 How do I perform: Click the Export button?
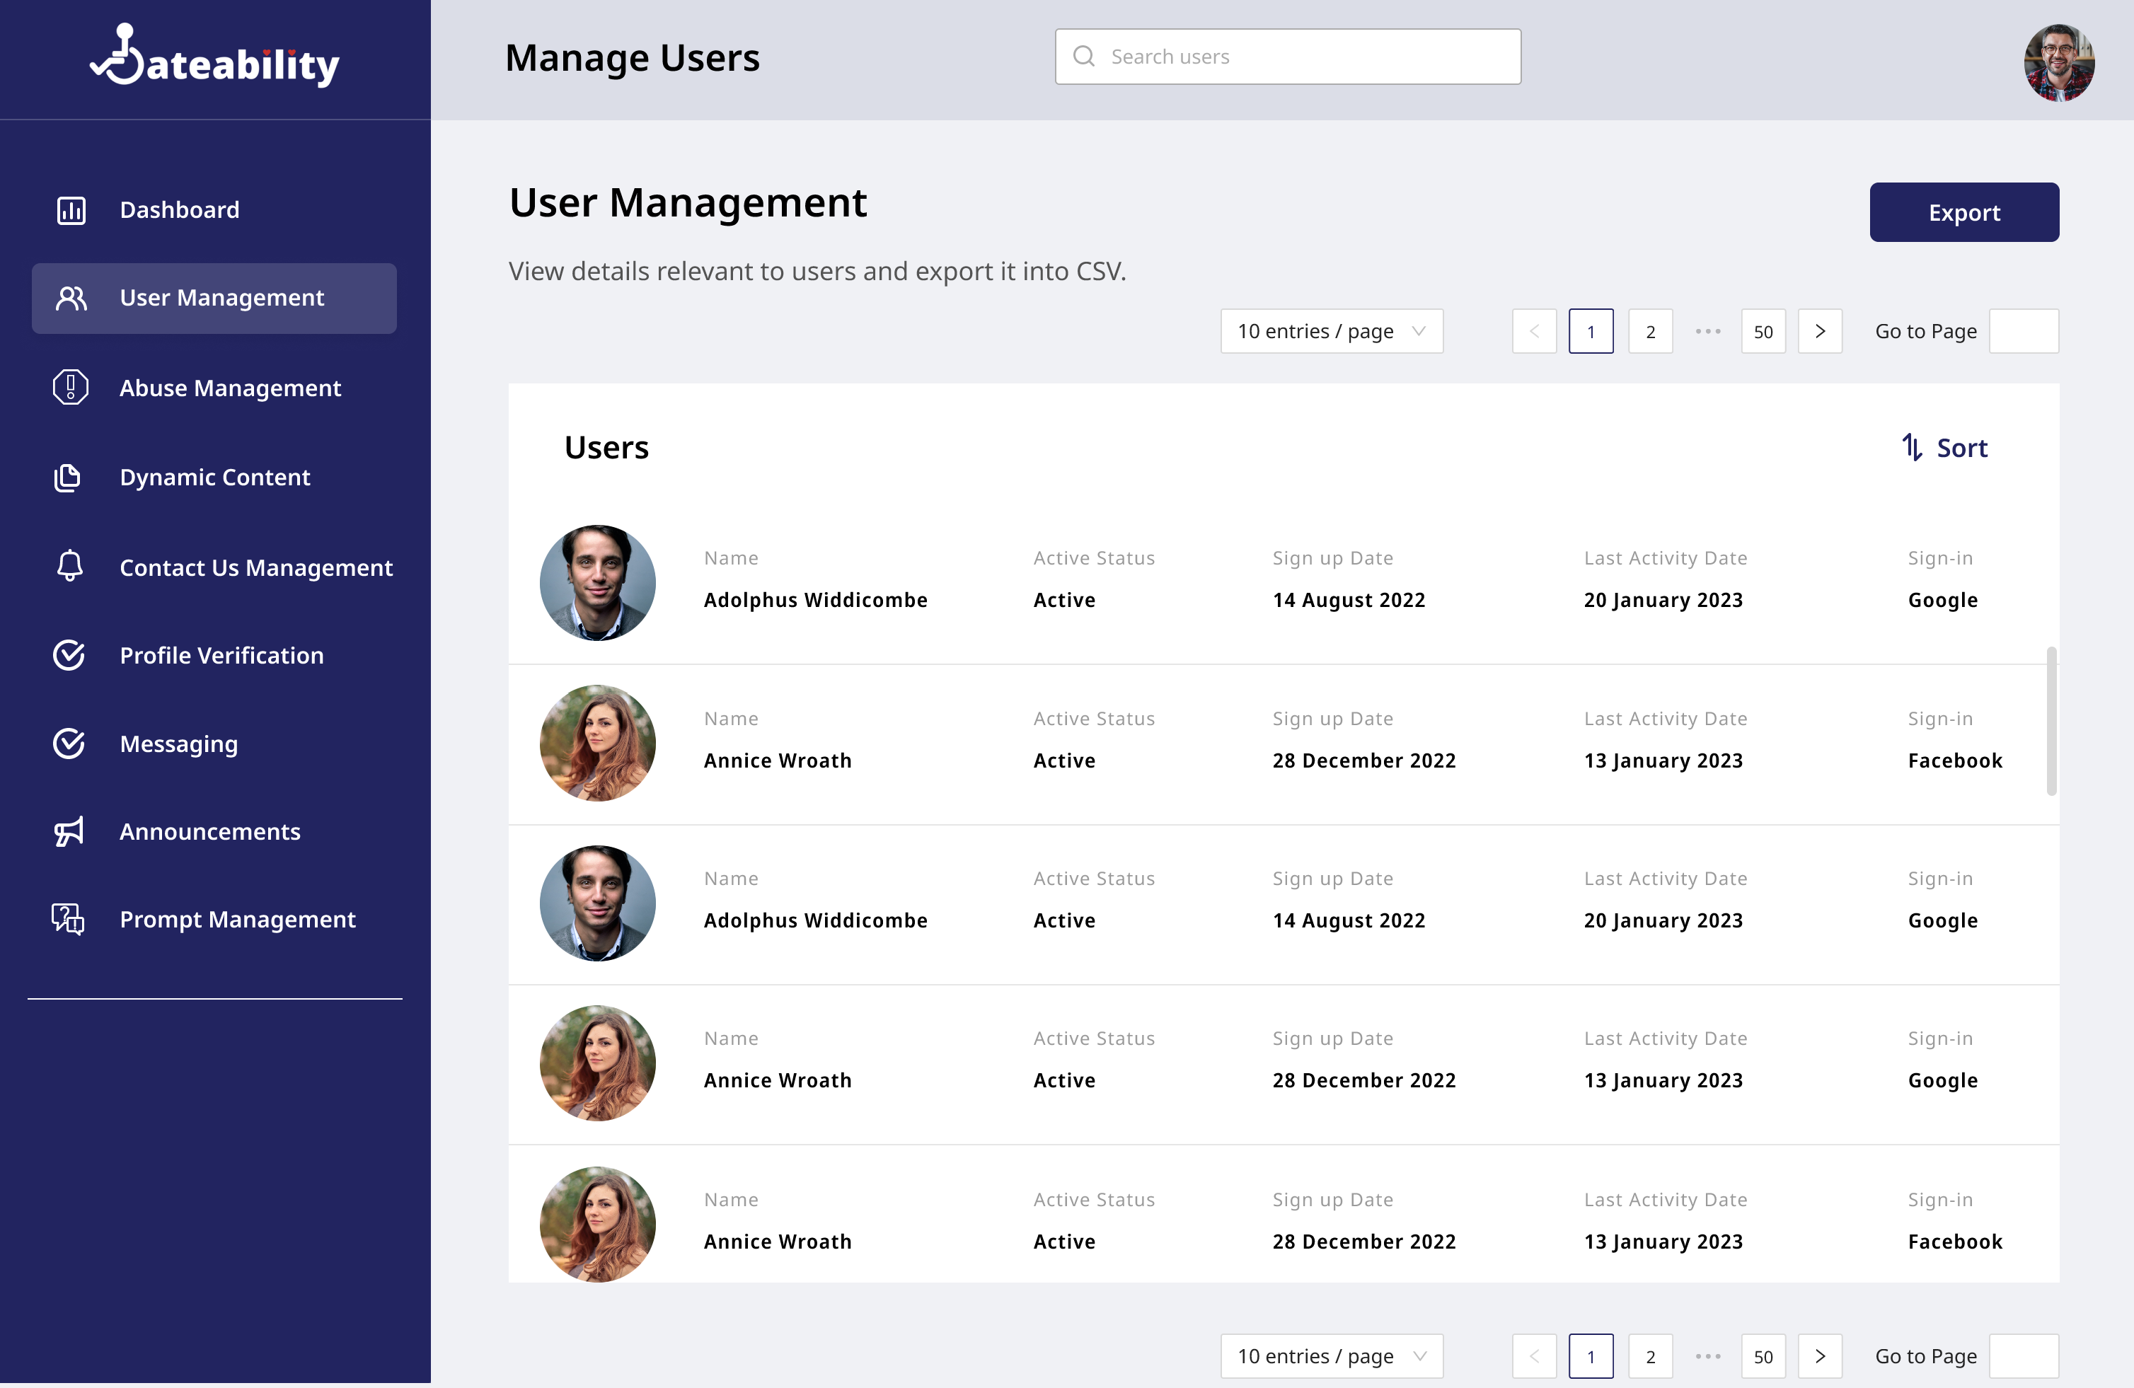1964,212
